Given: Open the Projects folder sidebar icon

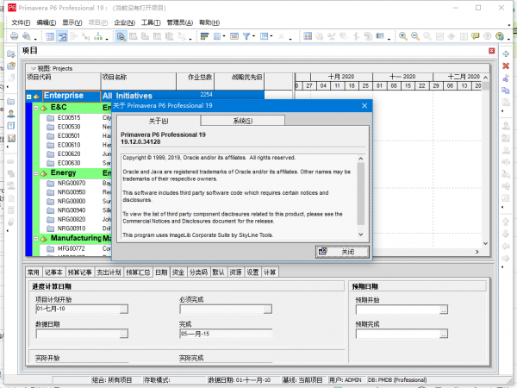Looking at the screenshot, I should pyautogui.click(x=11, y=101).
